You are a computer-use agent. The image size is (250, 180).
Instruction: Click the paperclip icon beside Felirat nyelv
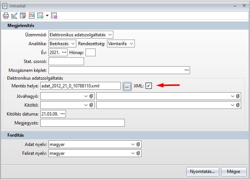pos(138,153)
